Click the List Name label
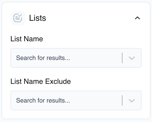The width and height of the screenshot is (152, 122). [27, 39]
